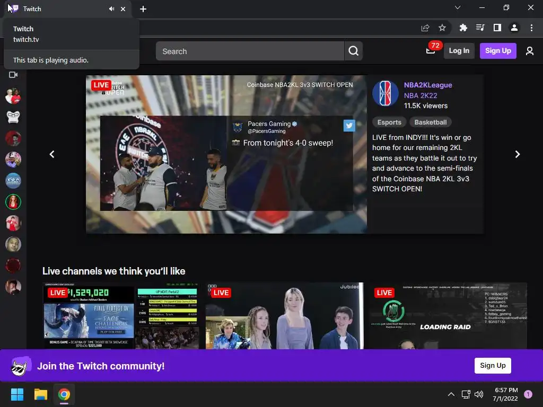Screen dimensions: 543x407
Task: Open the Chrome three-dot menu
Action: (x=531, y=28)
